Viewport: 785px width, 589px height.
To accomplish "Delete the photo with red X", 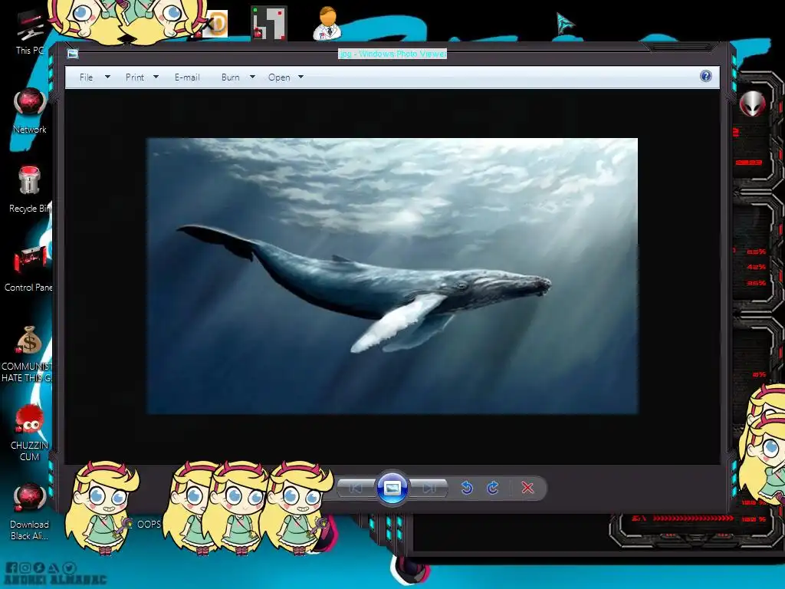I will point(527,488).
